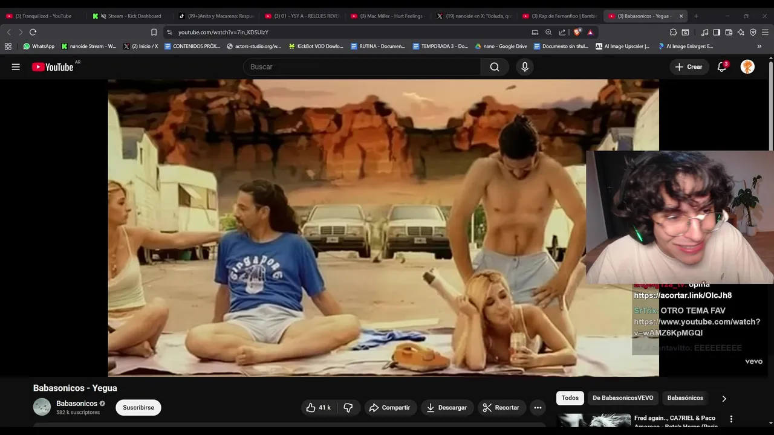Click the Compartir share button
Image resolution: width=774 pixels, height=435 pixels.
coord(389,408)
